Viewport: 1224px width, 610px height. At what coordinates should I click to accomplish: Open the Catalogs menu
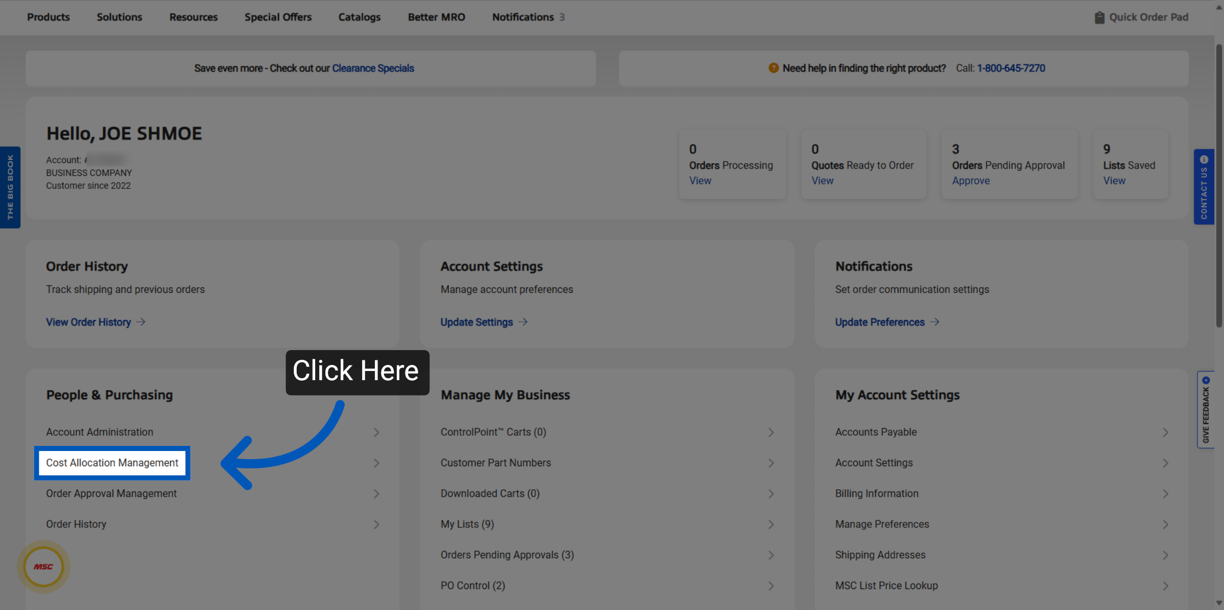360,17
